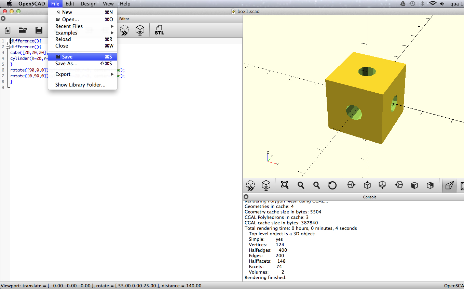Click the New file icon in editor toolbar
Image resolution: width=464 pixels, height=289 pixels.
8,30
